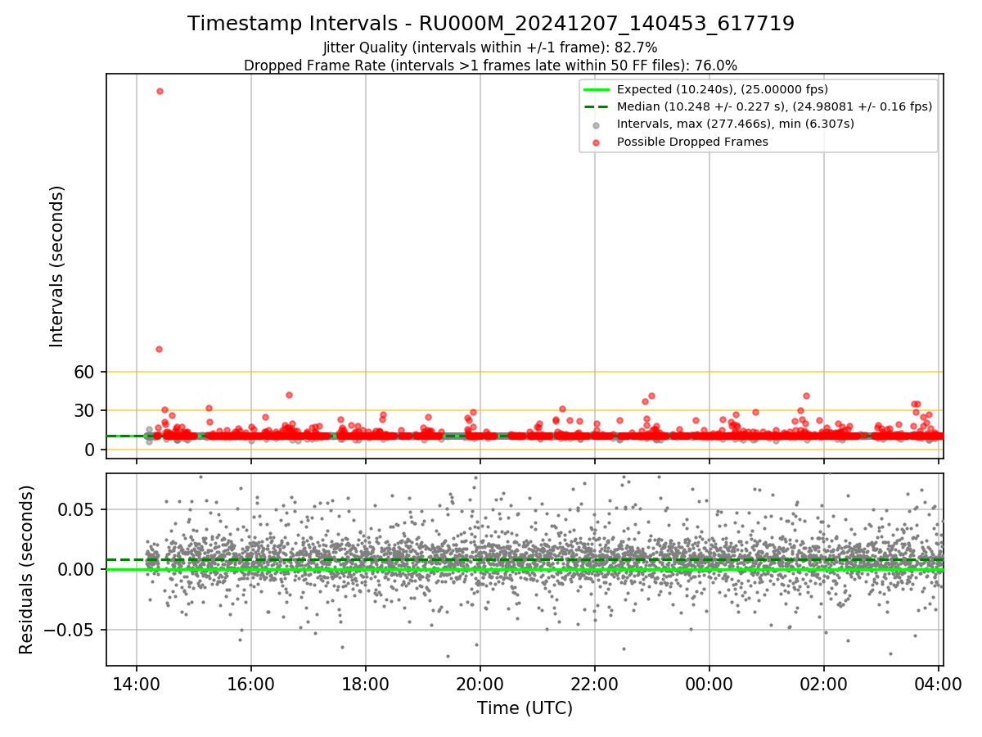The height and width of the screenshot is (737, 982).
Task: Click the residuals tick label '−0.05'
Action: 71,630
